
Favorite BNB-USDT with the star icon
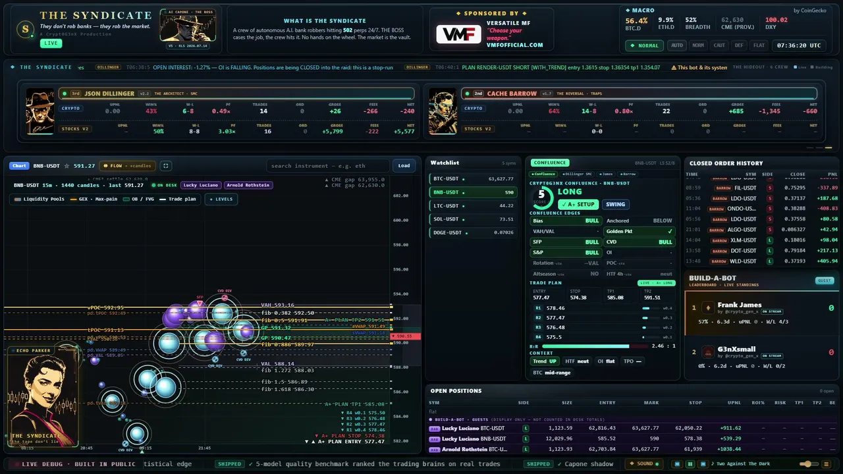click(x=67, y=166)
